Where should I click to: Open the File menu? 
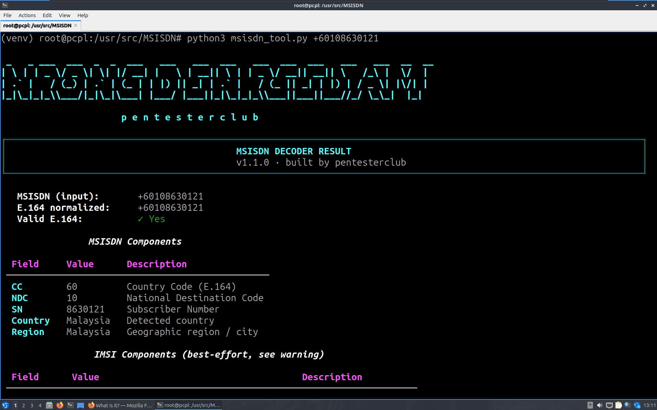[x=7, y=15]
